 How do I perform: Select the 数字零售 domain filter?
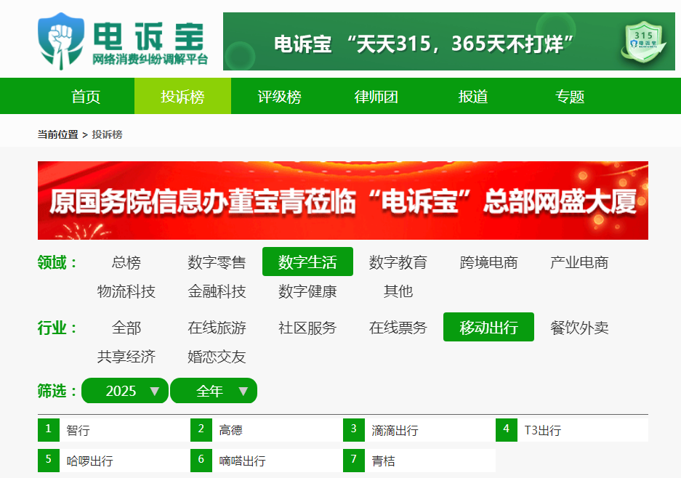click(x=217, y=262)
